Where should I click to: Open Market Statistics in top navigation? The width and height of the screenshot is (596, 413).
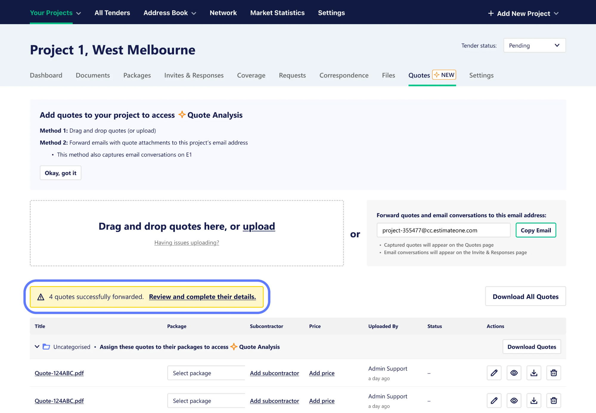(x=277, y=13)
